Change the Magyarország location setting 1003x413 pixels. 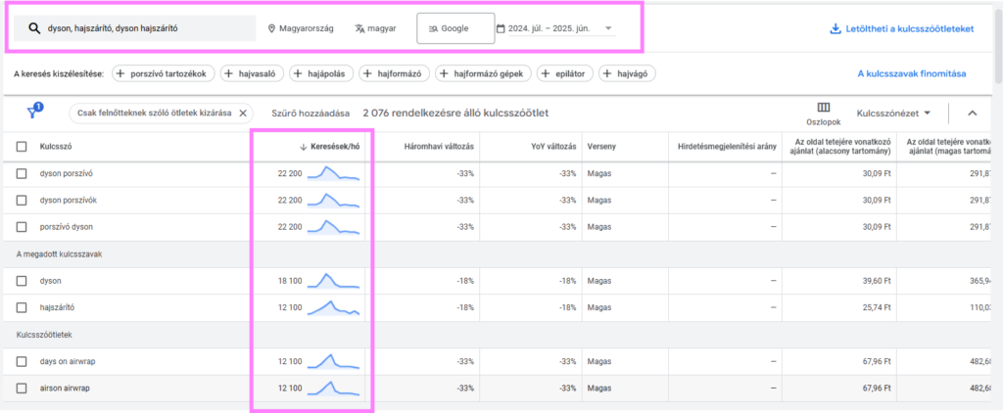tap(300, 28)
